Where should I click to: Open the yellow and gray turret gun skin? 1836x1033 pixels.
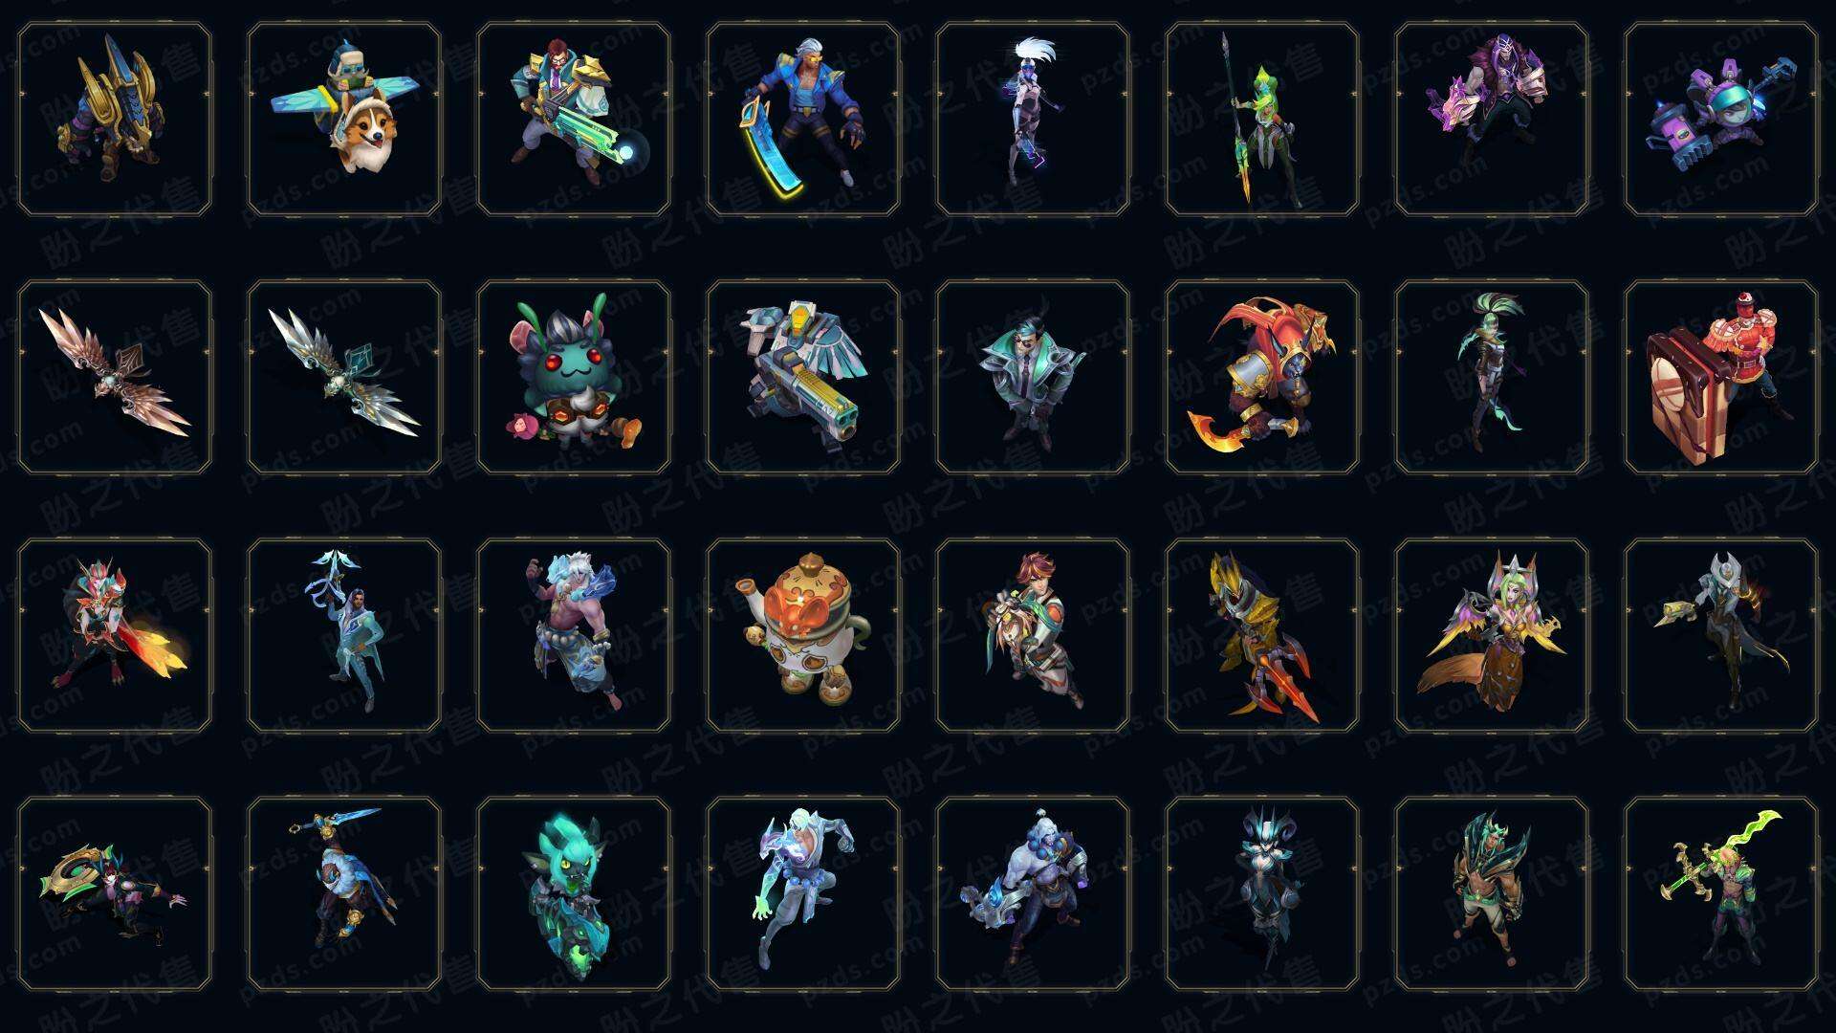point(803,378)
